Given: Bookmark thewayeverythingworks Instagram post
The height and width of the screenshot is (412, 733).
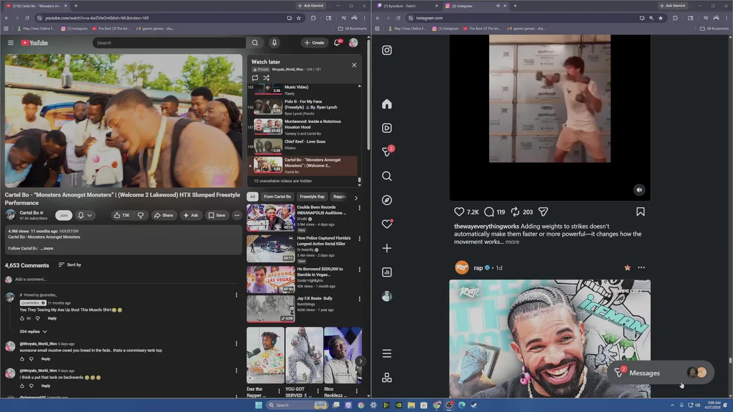Looking at the screenshot, I should coord(640,212).
